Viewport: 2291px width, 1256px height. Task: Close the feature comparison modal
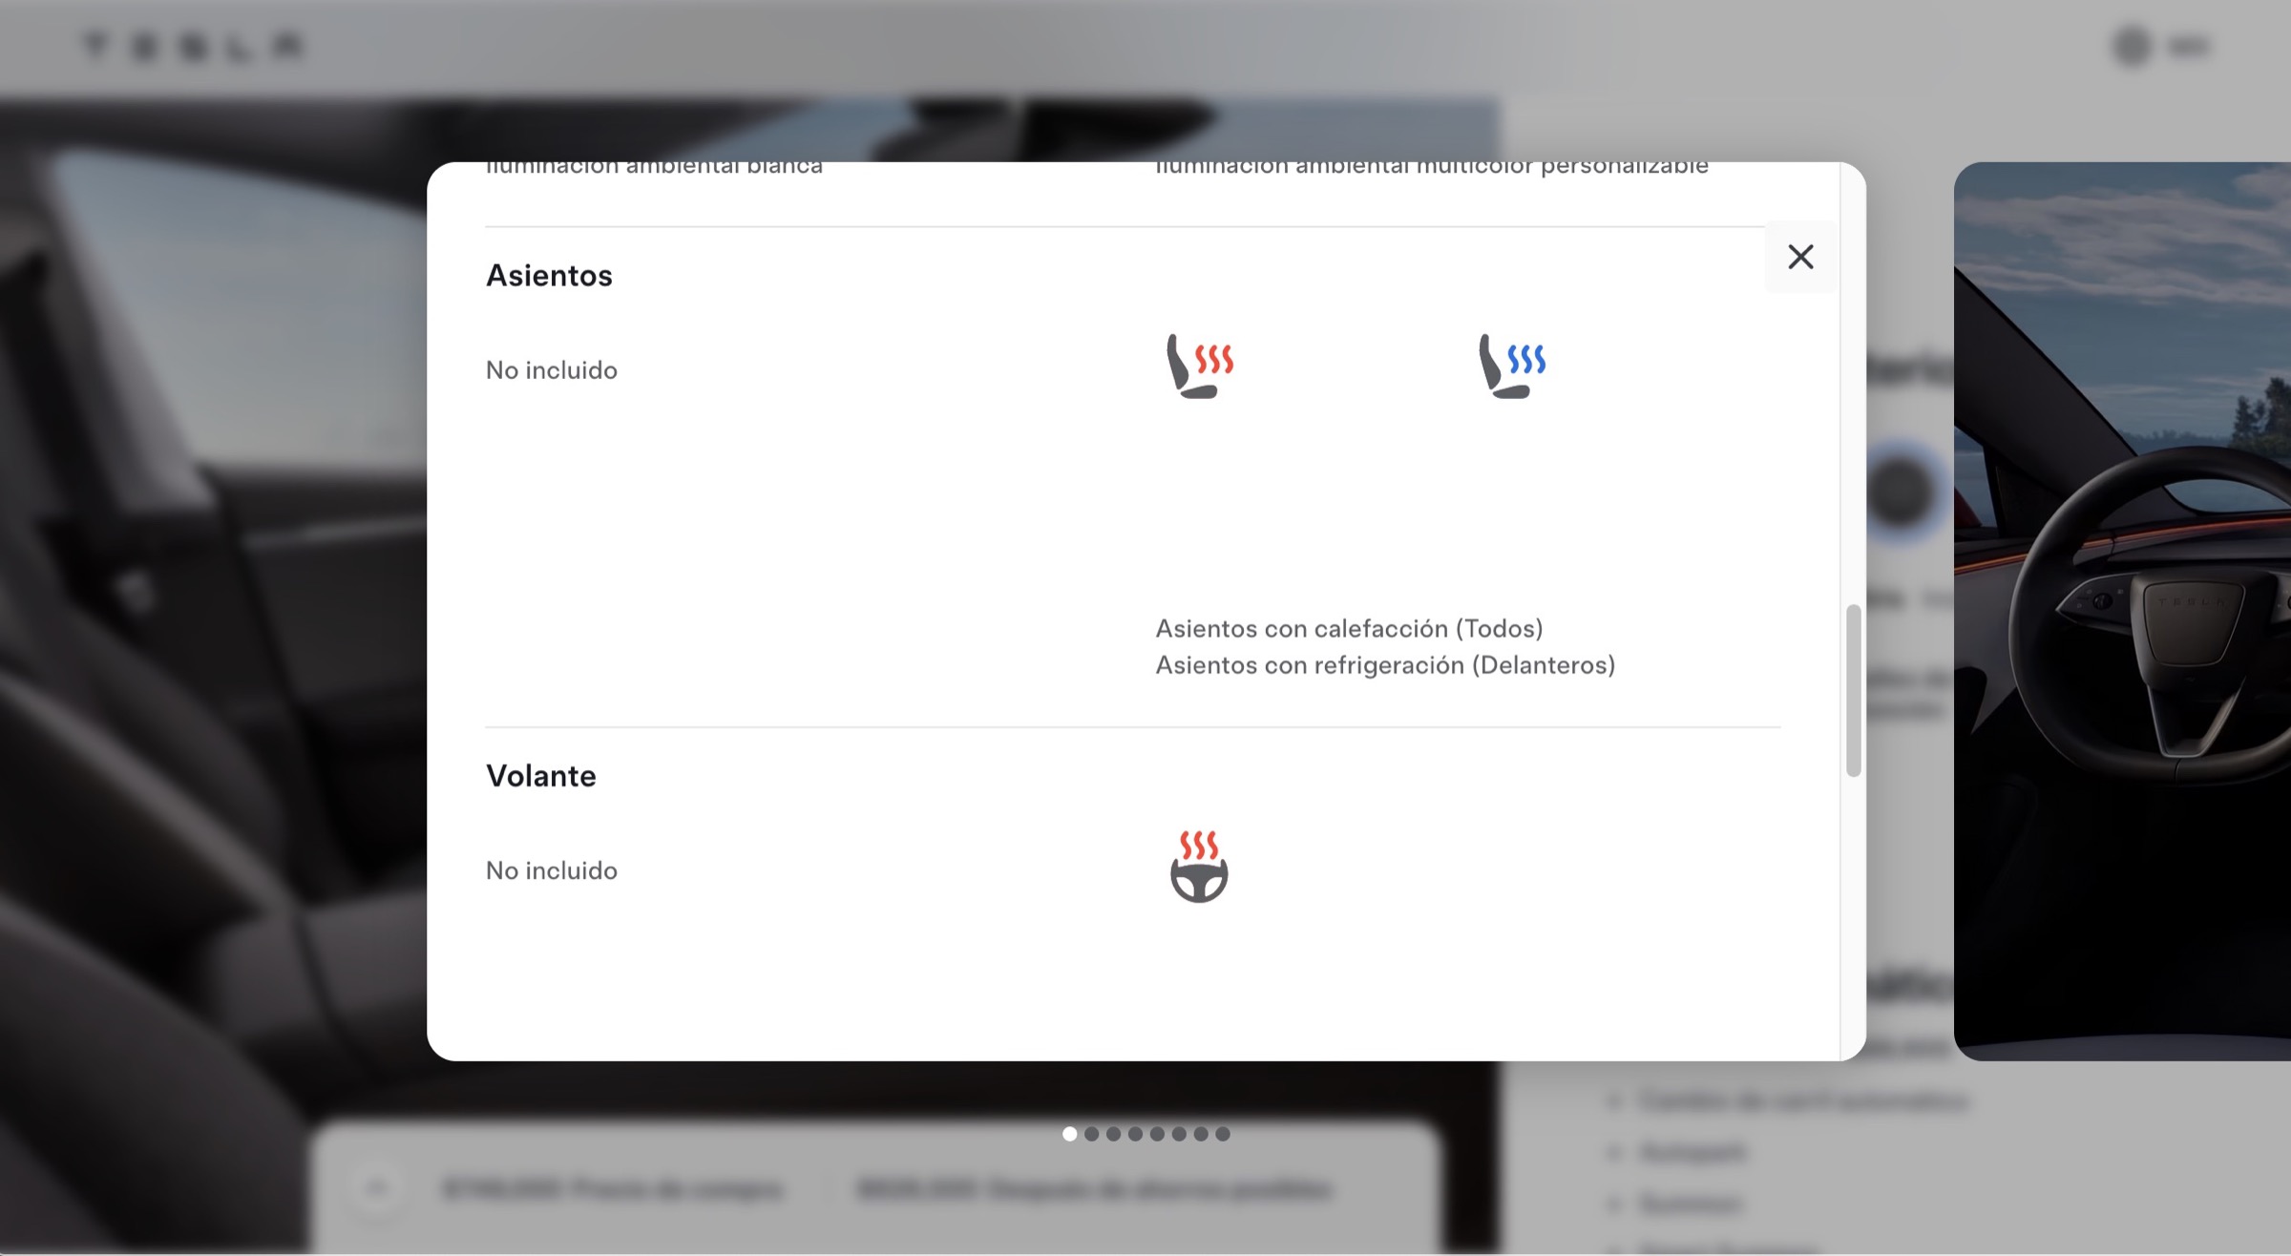point(1800,257)
